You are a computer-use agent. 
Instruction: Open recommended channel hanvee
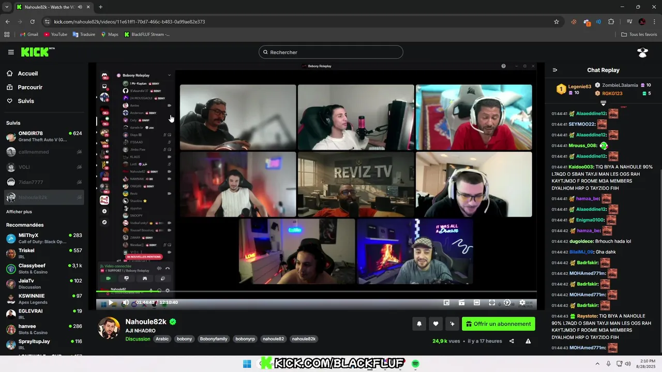44,329
